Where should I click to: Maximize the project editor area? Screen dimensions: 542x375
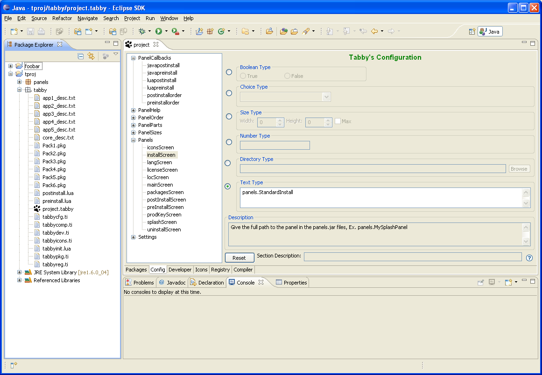click(x=533, y=43)
